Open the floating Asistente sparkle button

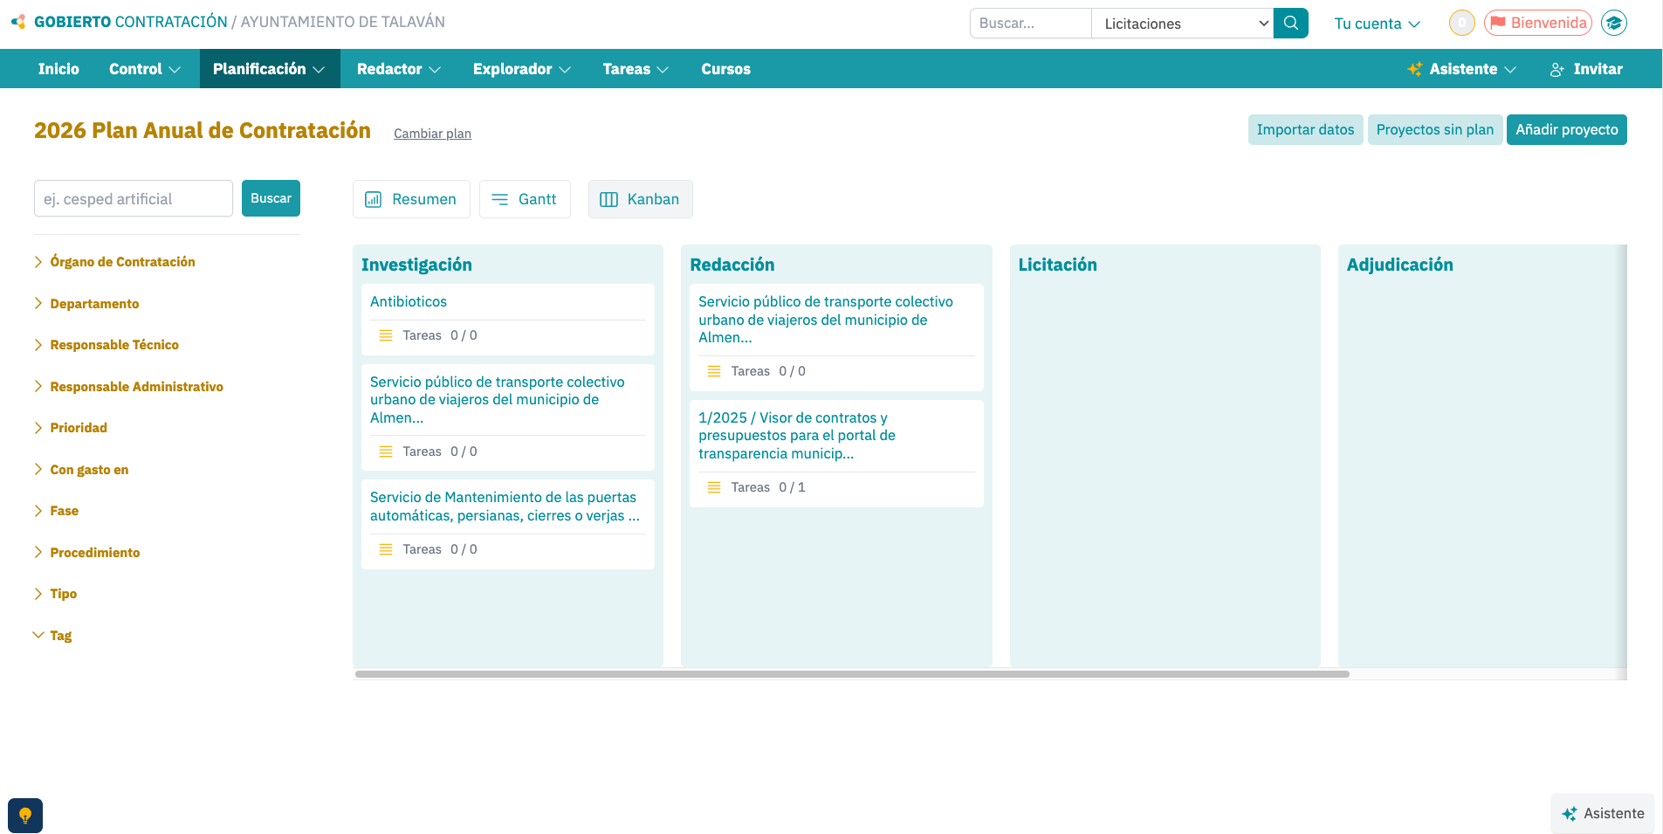pyautogui.click(x=1602, y=814)
